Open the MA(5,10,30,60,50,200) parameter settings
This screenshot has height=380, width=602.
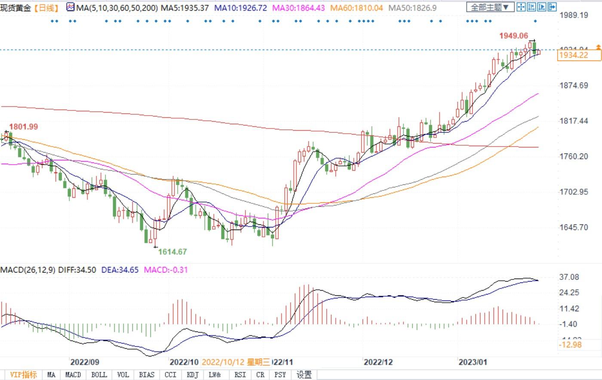point(117,8)
